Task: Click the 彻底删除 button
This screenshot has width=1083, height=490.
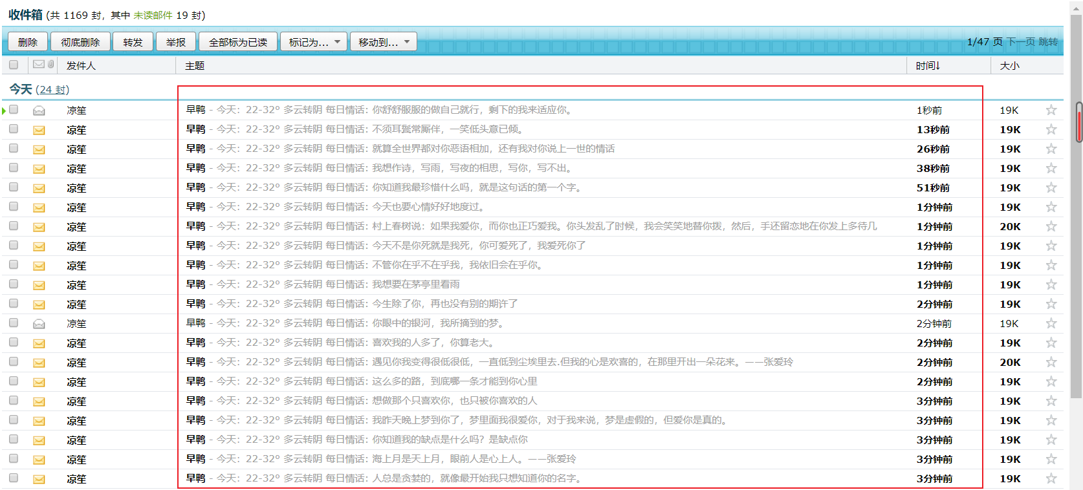Action: pos(80,42)
